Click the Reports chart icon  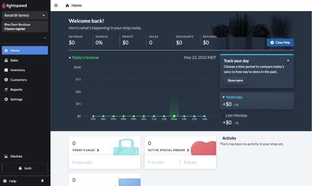(x=6, y=89)
